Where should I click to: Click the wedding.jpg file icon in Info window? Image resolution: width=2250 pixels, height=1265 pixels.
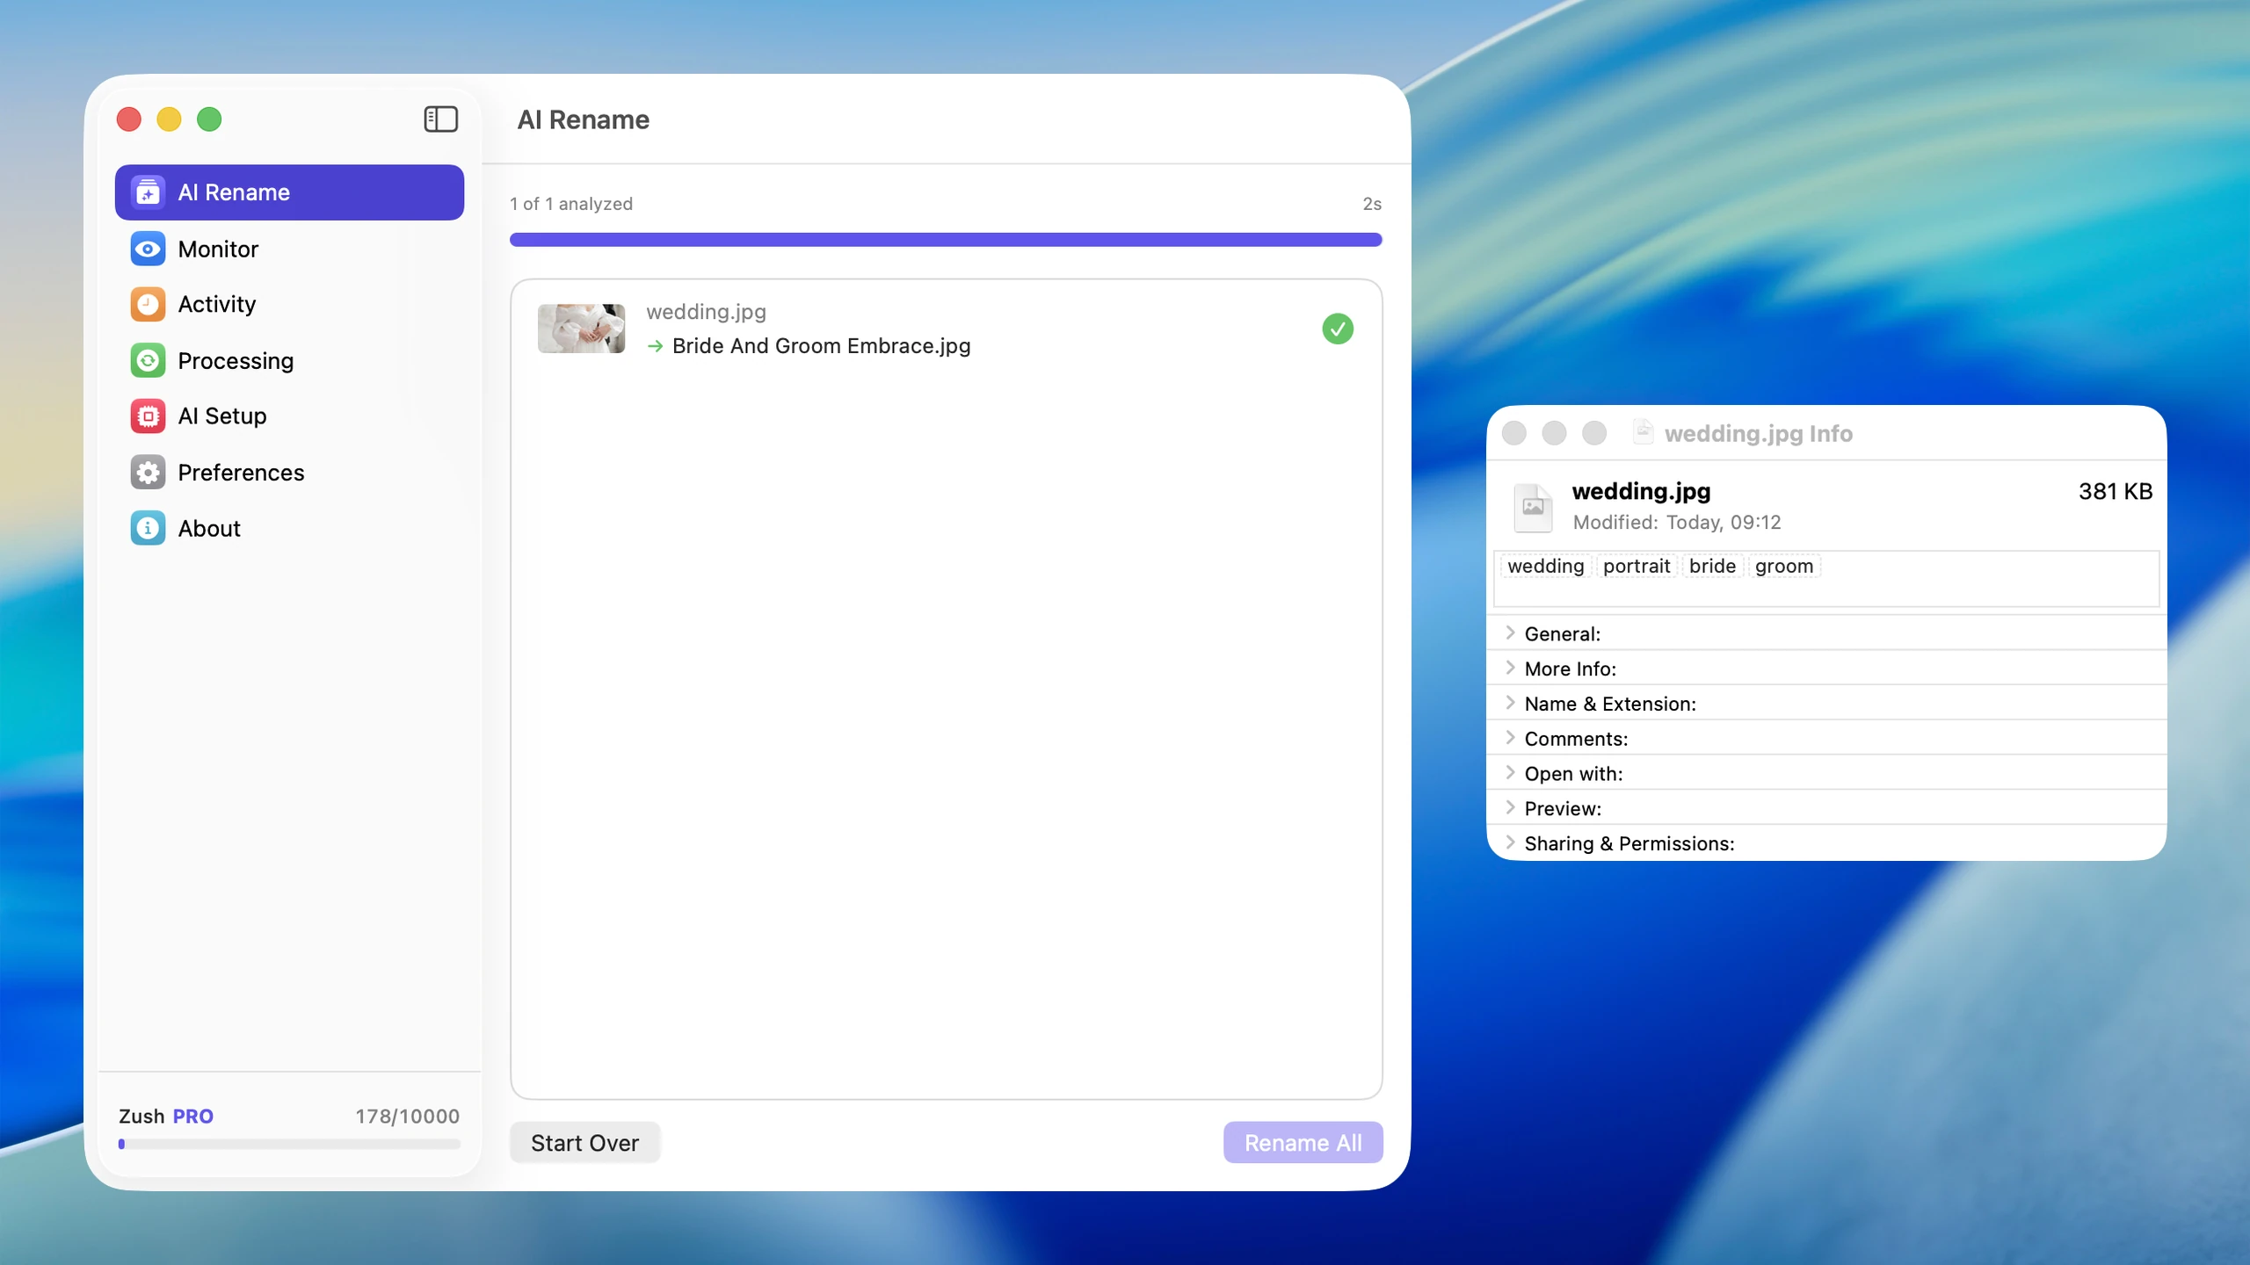1533,507
